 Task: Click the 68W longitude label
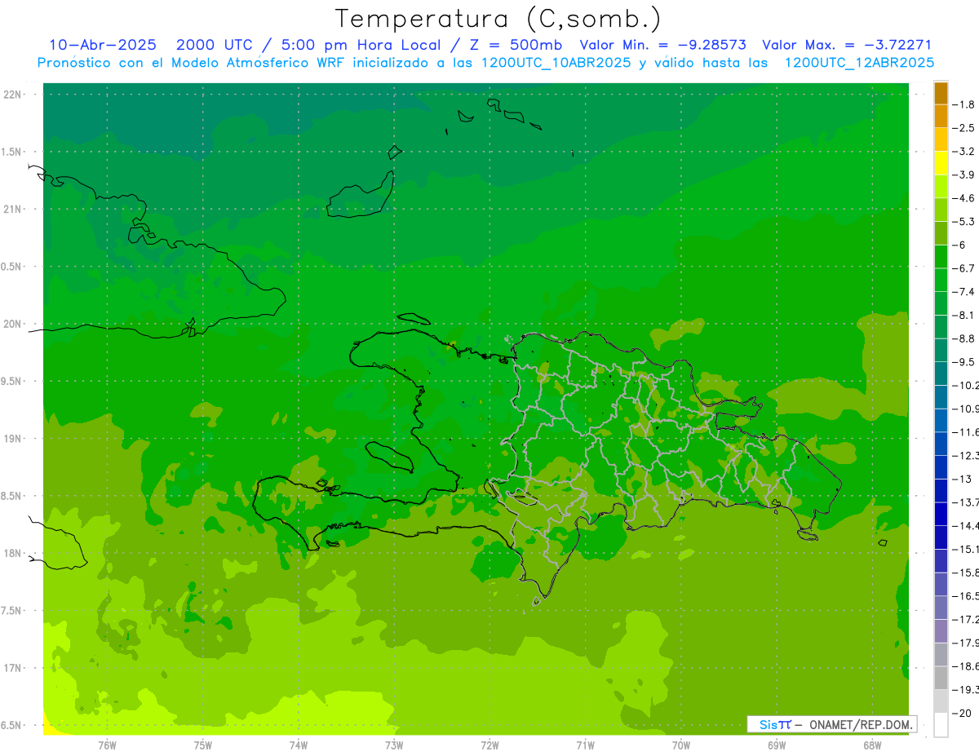(872, 745)
